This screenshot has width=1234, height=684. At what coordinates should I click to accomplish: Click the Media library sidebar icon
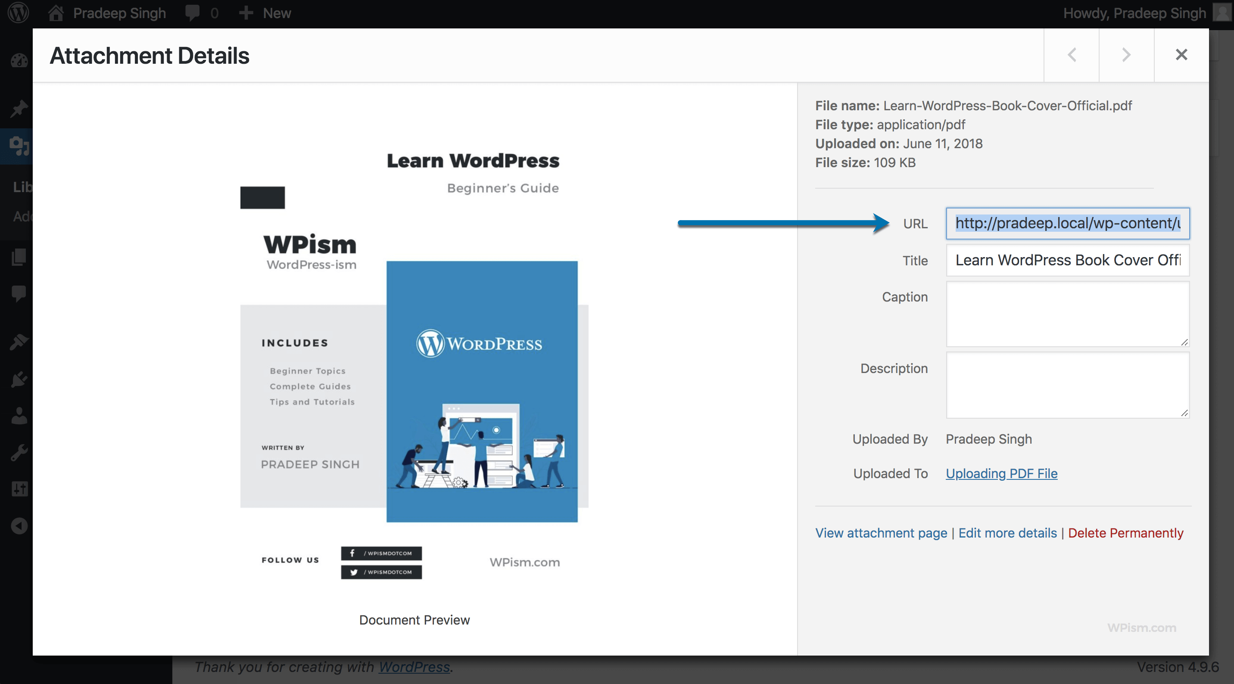[x=19, y=146]
